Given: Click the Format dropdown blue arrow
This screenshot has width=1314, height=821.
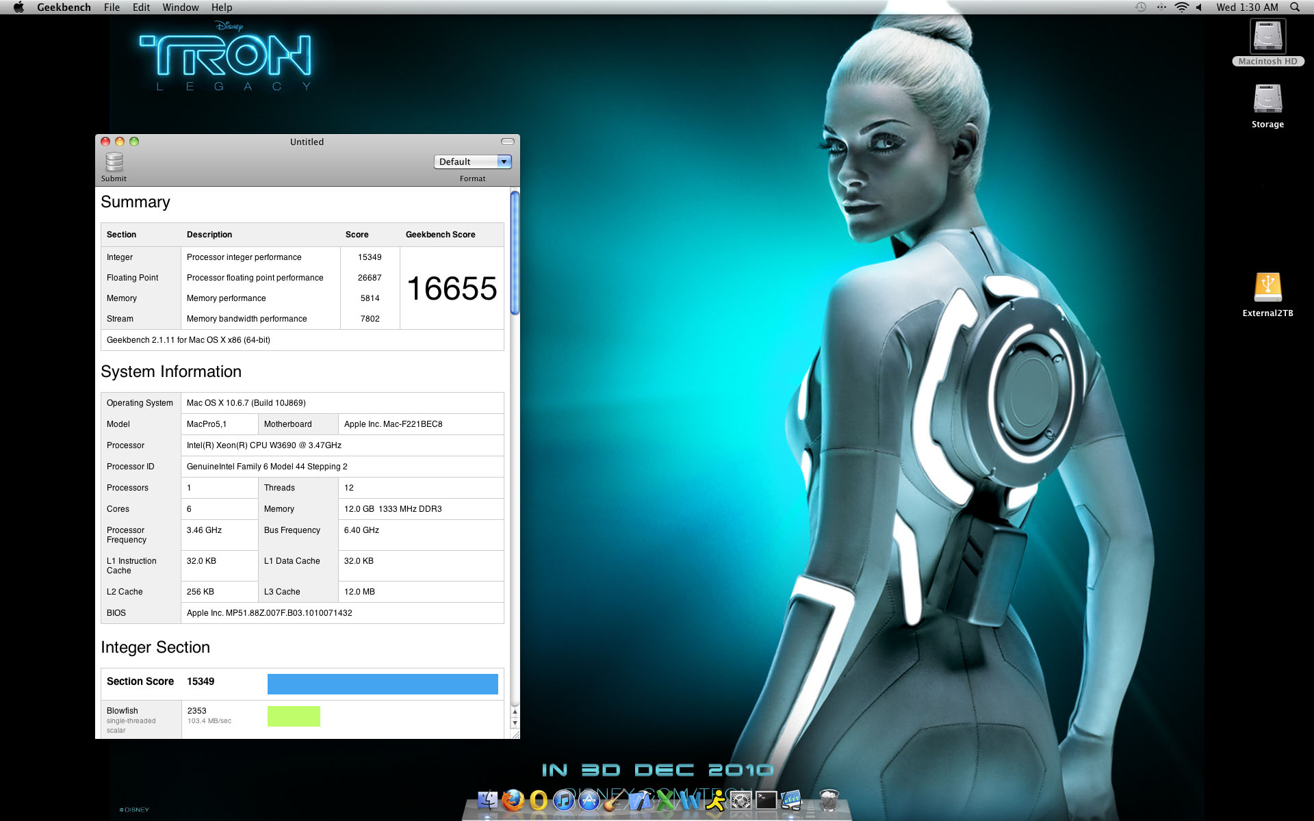Looking at the screenshot, I should coord(504,161).
